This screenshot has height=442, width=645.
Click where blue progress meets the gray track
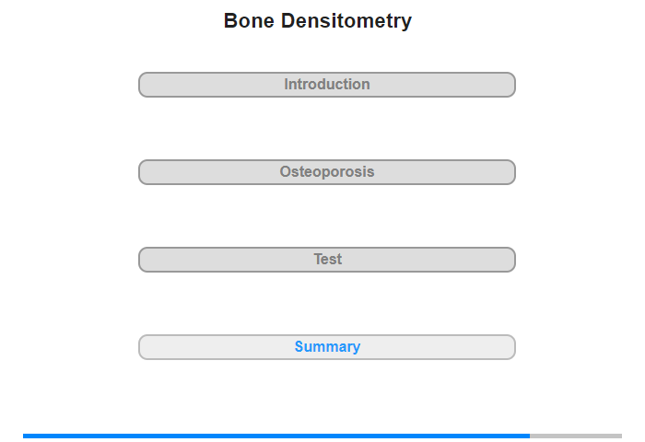point(530,436)
